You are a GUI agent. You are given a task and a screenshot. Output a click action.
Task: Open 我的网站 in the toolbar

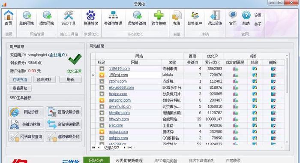point(27,18)
